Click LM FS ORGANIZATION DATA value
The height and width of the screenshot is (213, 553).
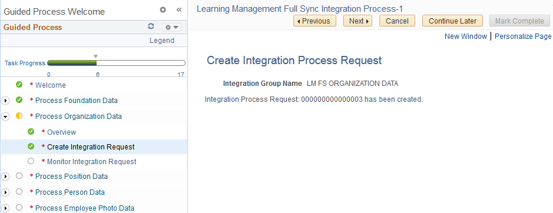(x=352, y=84)
